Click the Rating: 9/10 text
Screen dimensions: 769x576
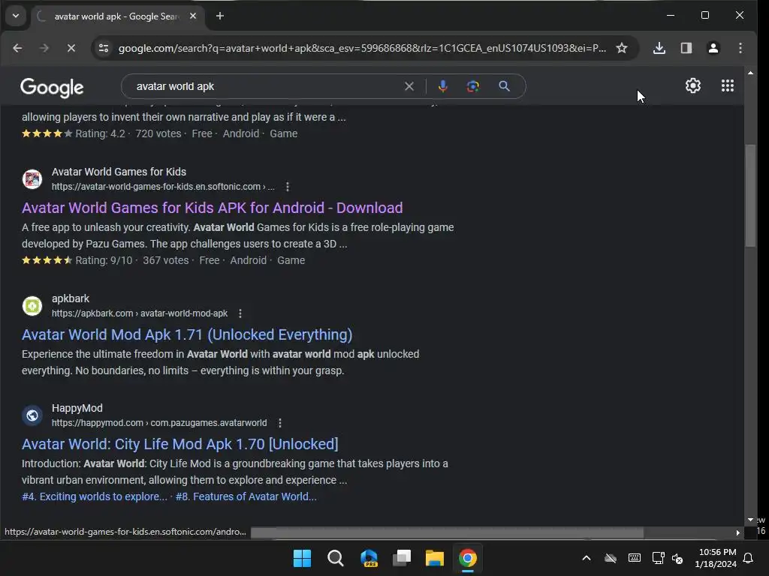coord(104,260)
